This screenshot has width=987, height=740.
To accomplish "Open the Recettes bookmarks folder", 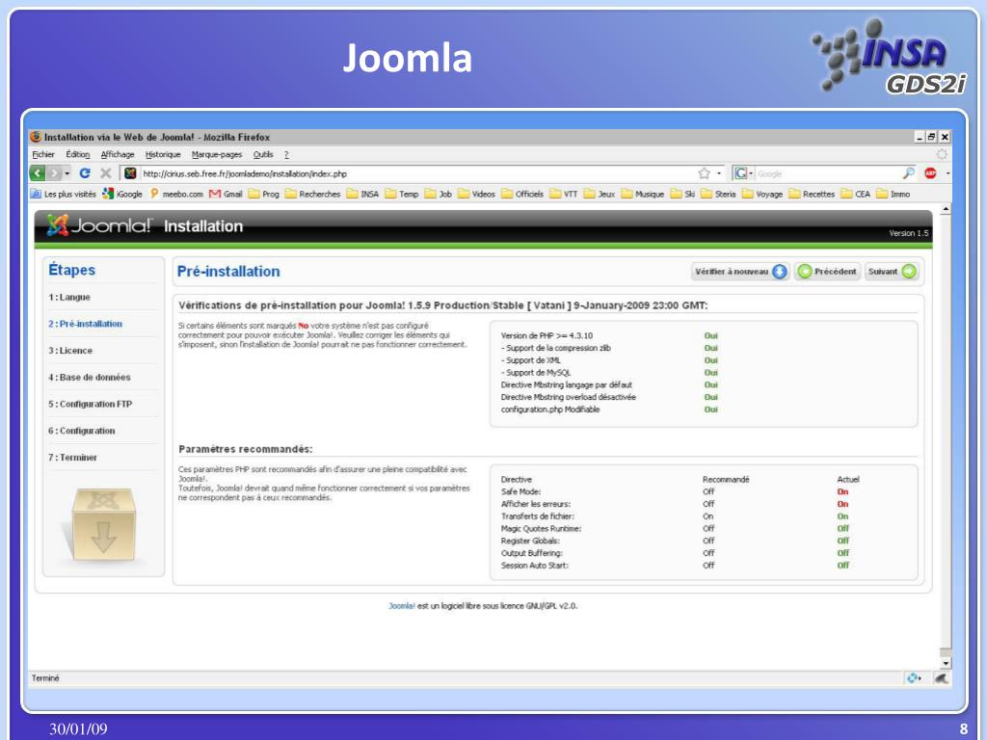I will pyautogui.click(x=812, y=194).
